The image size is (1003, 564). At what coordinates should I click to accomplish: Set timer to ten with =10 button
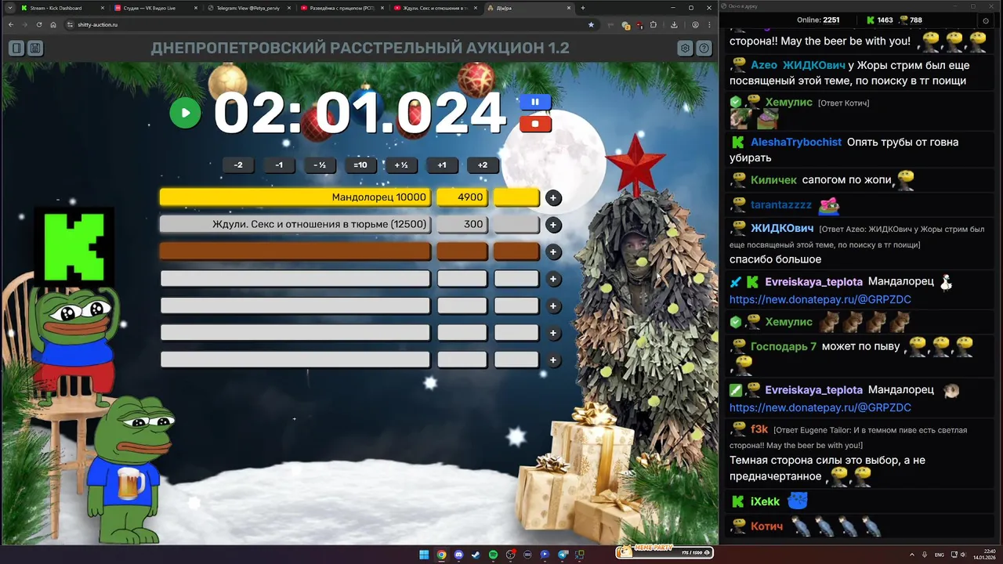pyautogui.click(x=360, y=165)
